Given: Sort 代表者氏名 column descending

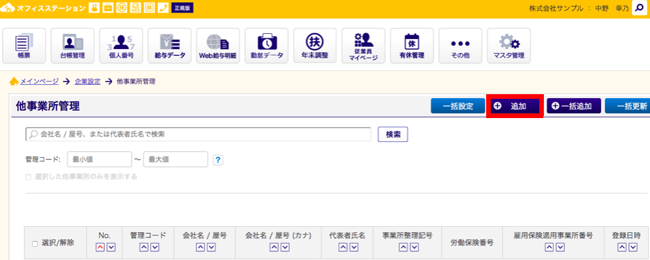Looking at the screenshot, I should click(x=354, y=247).
